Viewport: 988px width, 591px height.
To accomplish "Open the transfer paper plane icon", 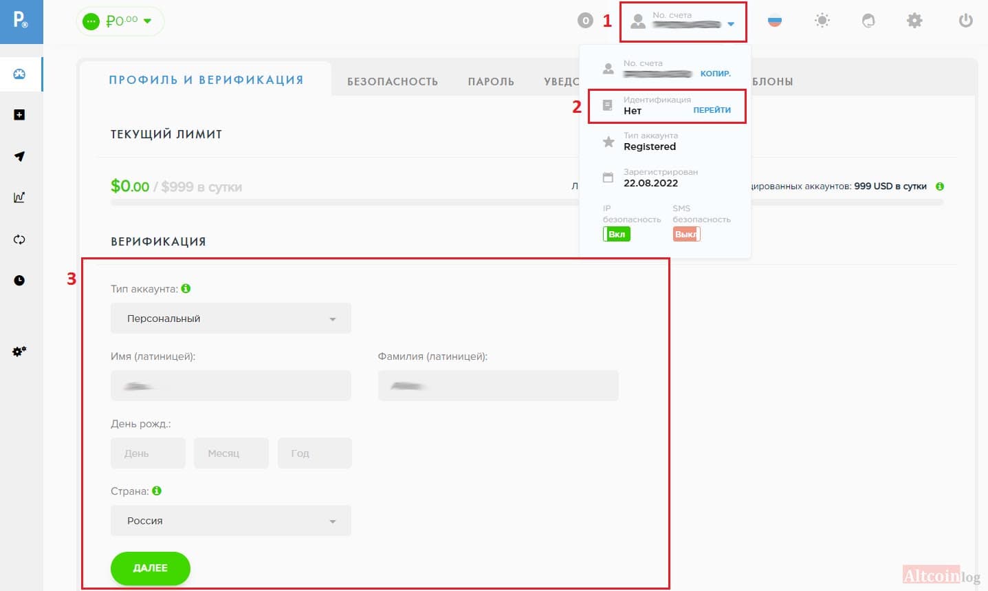I will [19, 156].
